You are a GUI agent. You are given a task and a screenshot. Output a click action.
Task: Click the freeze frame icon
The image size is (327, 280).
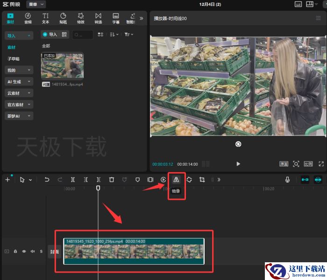pos(150,180)
